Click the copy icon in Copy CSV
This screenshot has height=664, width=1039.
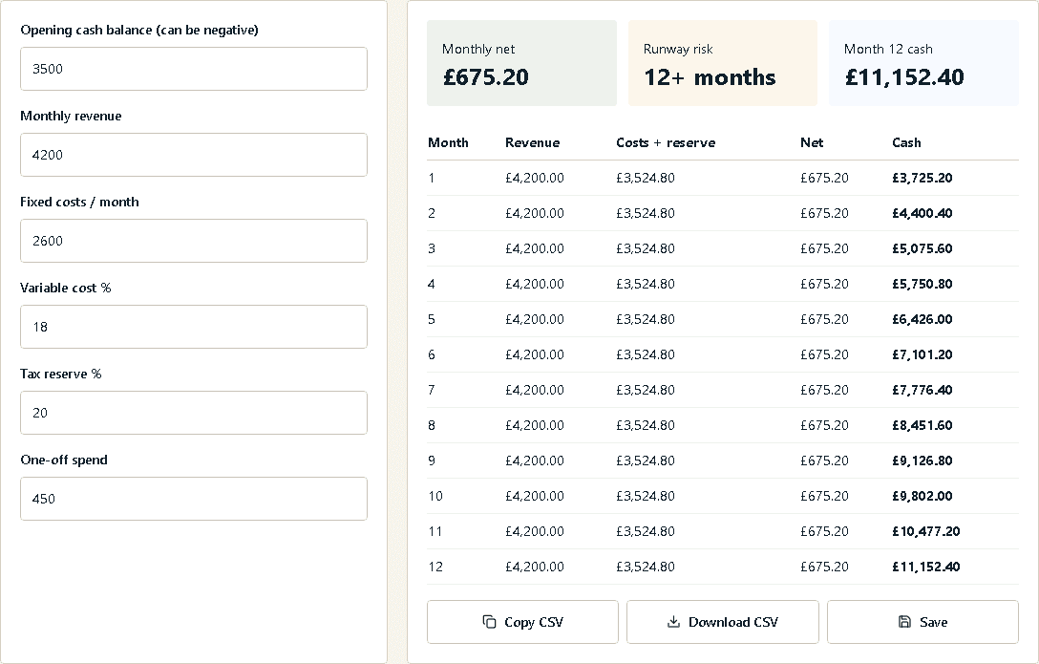click(x=489, y=622)
